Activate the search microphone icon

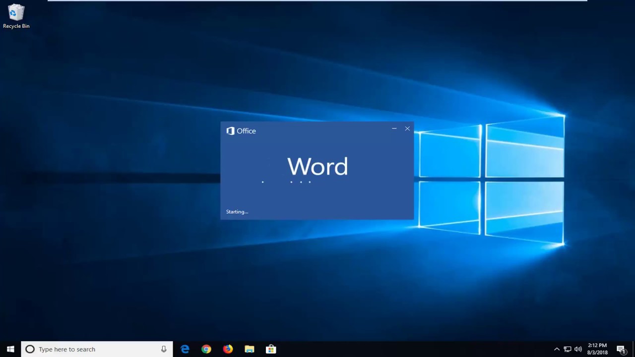tap(164, 349)
